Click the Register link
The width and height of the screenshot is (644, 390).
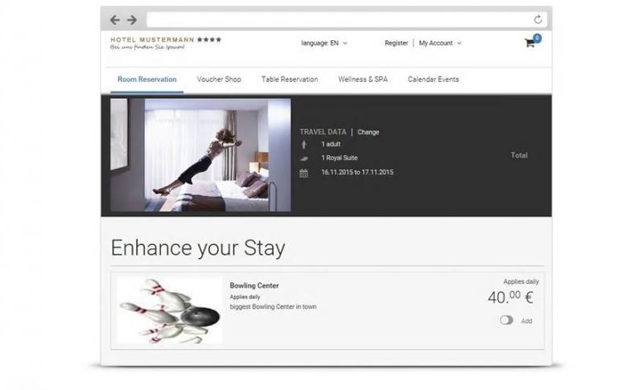(396, 43)
